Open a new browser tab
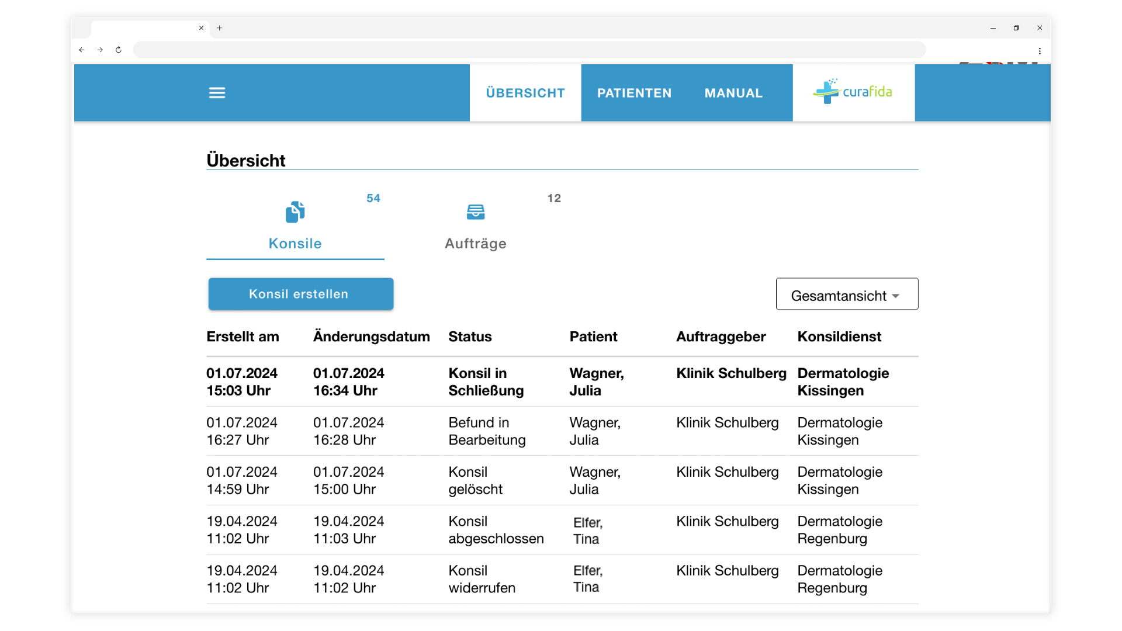Image resolution: width=1122 pixels, height=631 pixels. (220, 27)
